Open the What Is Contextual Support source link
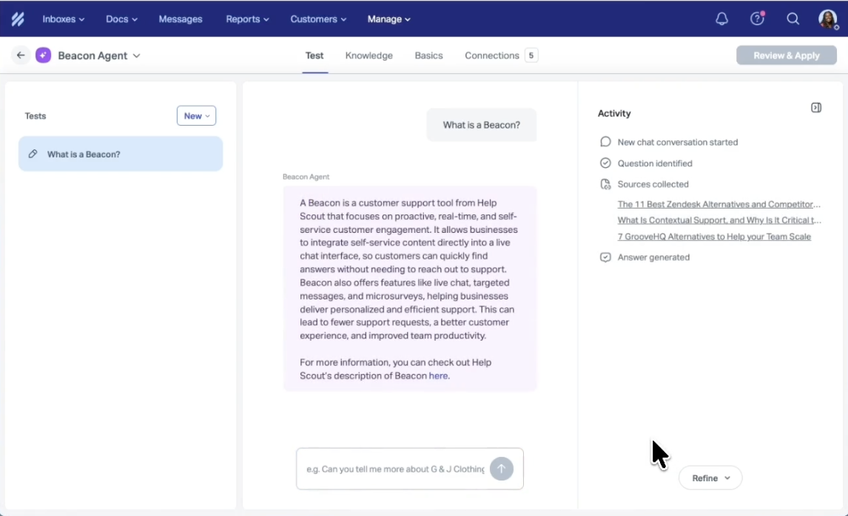This screenshot has width=848, height=516. coord(719,220)
